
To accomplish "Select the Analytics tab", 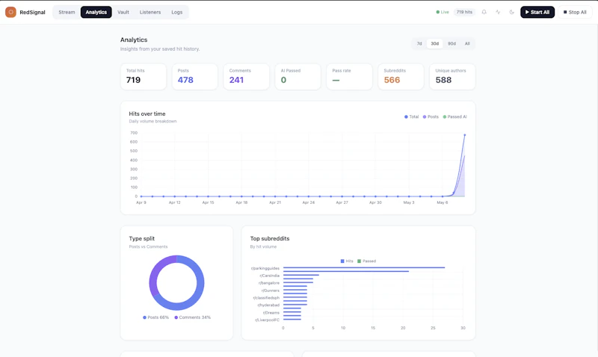I will [96, 12].
